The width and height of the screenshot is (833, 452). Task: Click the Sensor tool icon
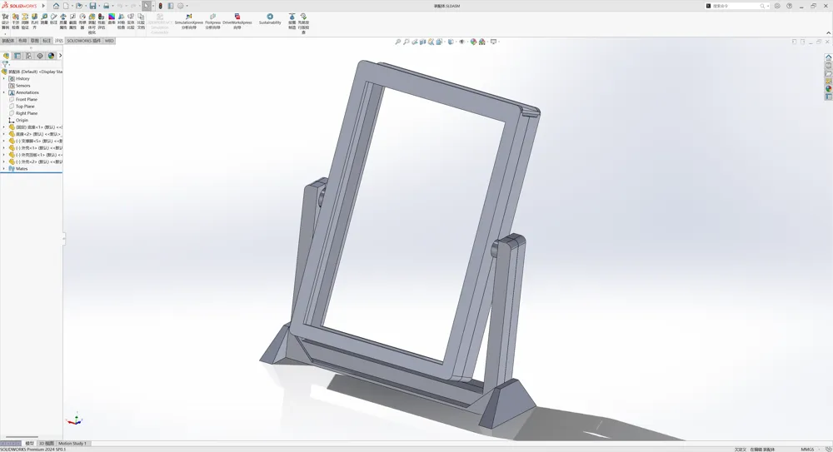point(82,22)
